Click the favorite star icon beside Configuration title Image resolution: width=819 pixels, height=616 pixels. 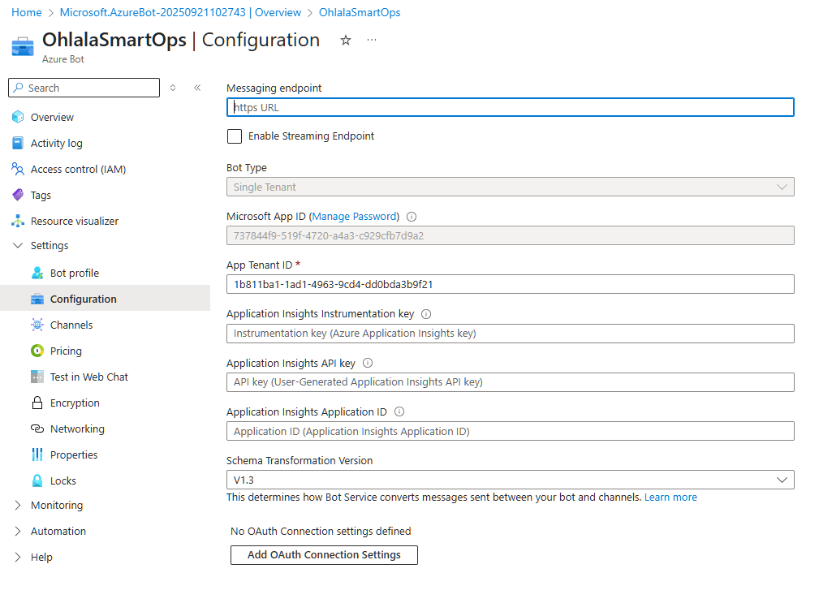coord(346,41)
